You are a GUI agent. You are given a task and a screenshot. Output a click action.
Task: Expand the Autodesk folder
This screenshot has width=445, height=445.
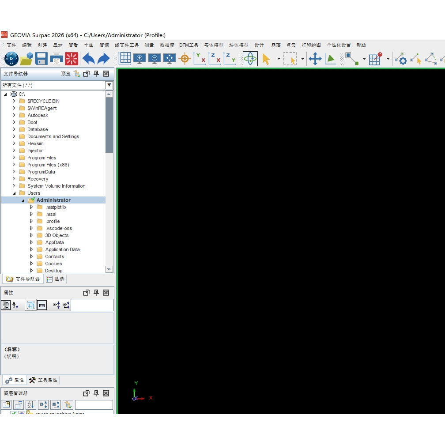pyautogui.click(x=14, y=115)
